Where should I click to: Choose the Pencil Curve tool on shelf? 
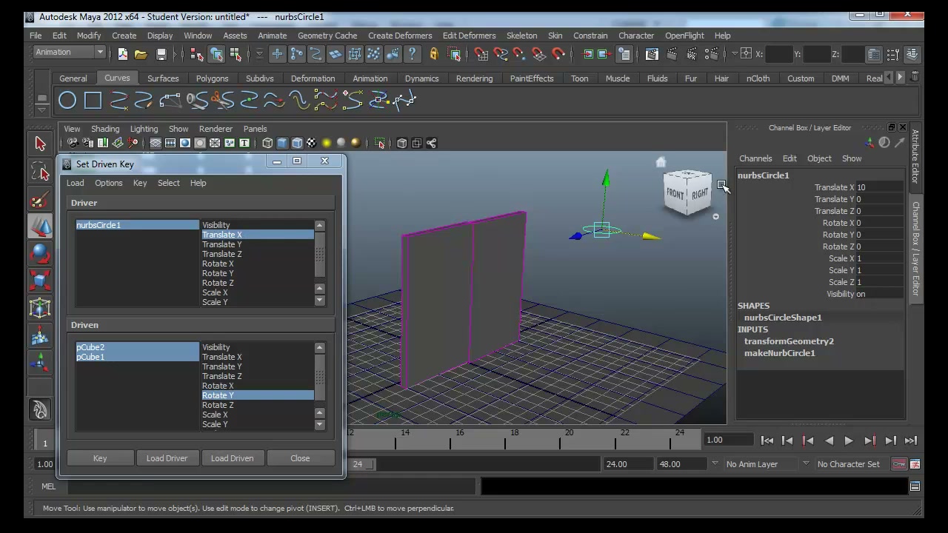point(144,100)
